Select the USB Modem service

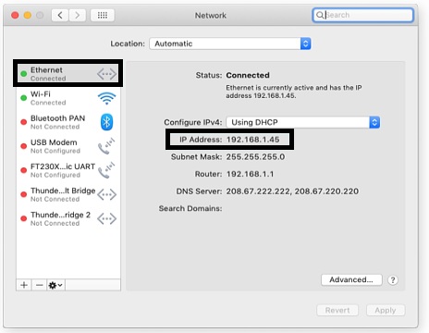(67, 146)
